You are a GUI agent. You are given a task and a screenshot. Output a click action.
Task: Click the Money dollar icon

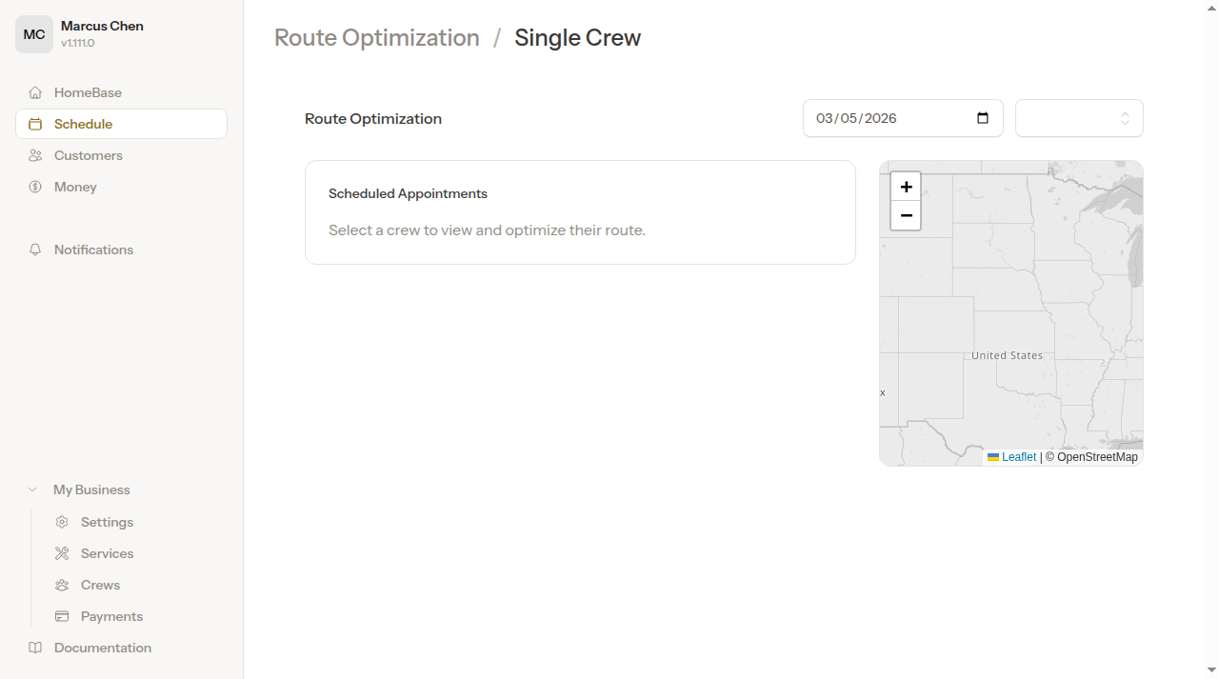[35, 187]
